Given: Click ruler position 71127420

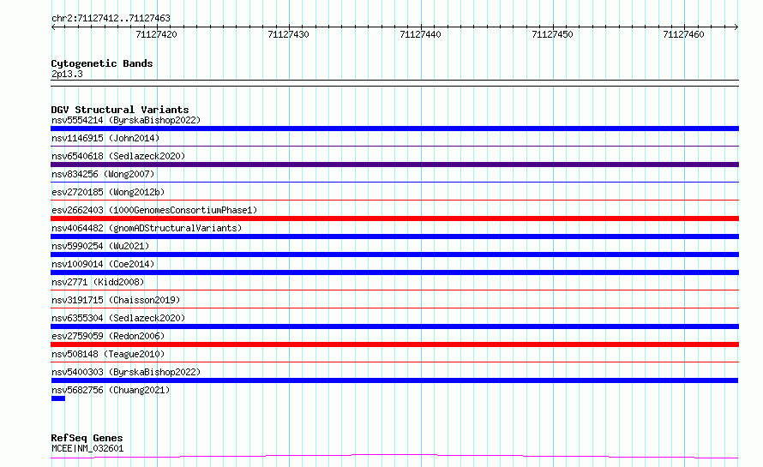Looking at the screenshot, I should pos(157,34).
